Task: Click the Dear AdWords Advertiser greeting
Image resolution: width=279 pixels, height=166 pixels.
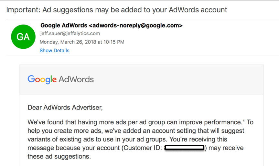Action: coord(65,108)
